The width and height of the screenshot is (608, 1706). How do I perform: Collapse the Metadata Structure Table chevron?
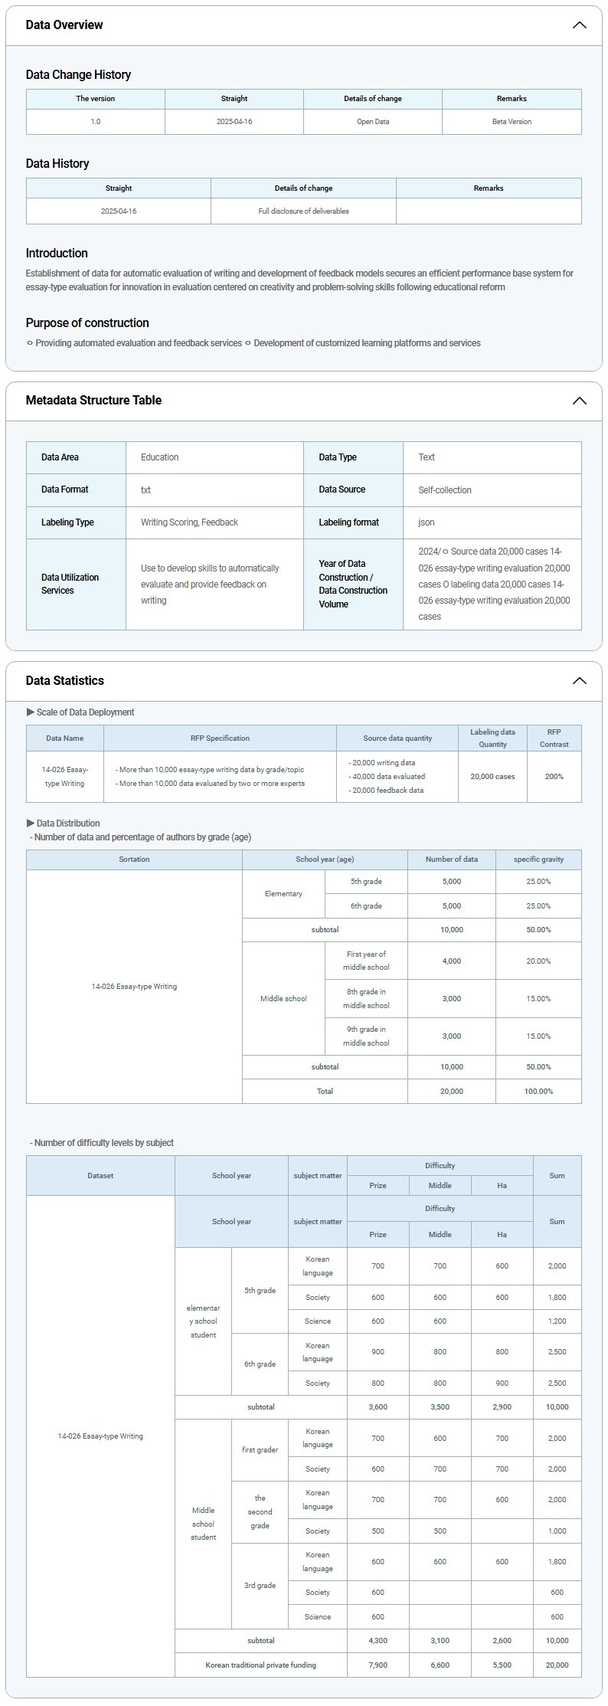pos(579,401)
